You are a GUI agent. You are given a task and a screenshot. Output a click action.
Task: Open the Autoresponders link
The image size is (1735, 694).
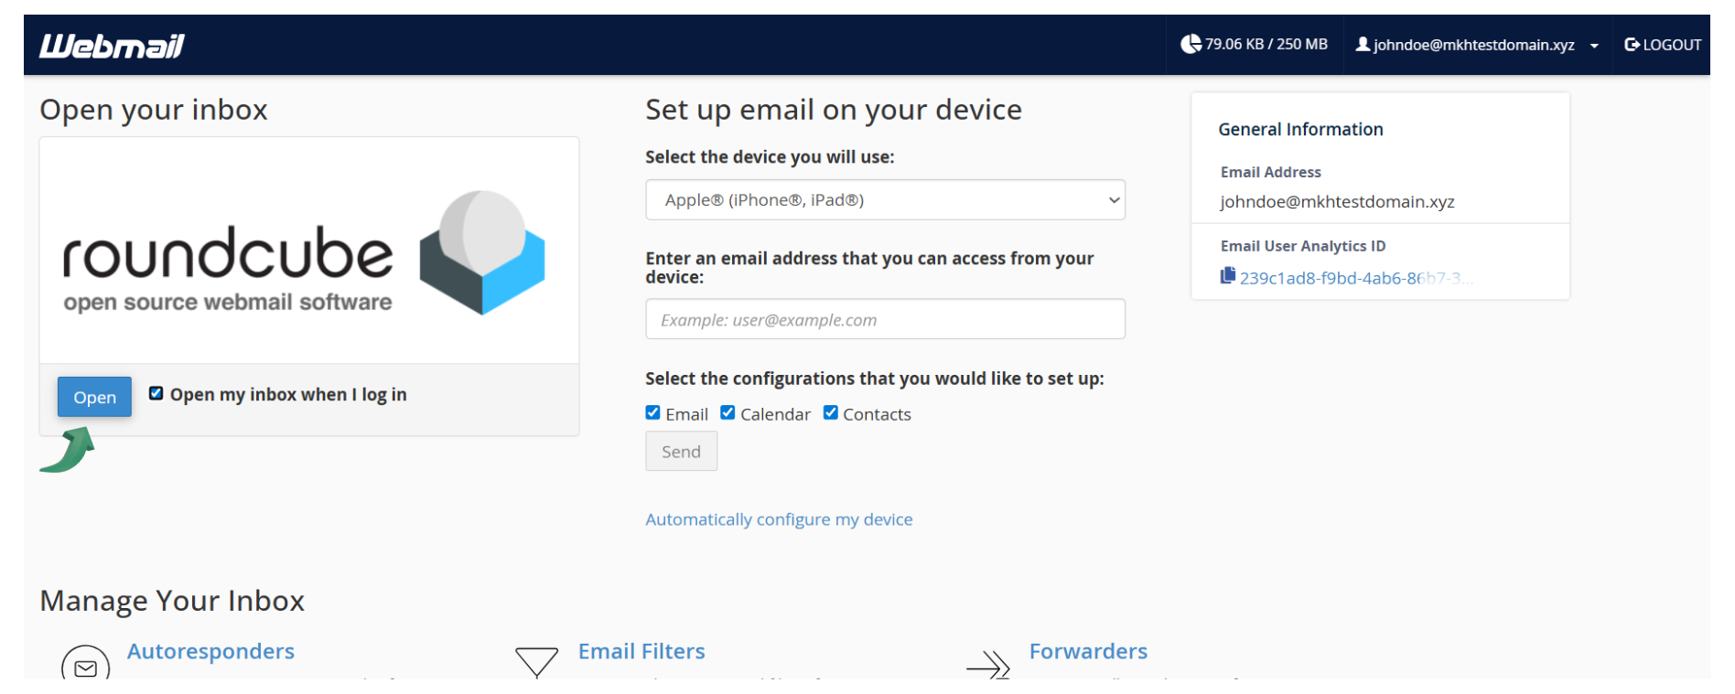(x=210, y=651)
